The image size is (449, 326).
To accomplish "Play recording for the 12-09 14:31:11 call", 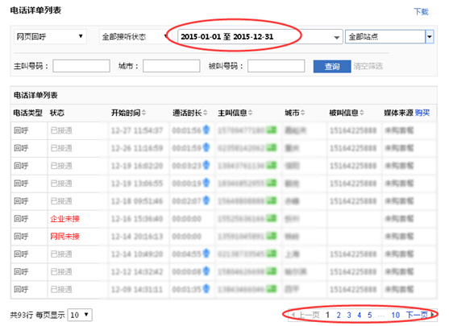I will [x=206, y=288].
